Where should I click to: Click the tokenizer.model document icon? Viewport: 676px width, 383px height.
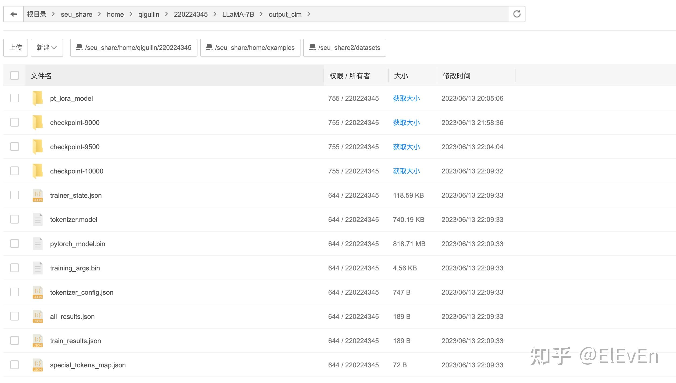click(x=38, y=220)
